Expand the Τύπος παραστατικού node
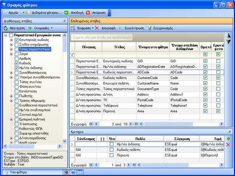The image size is (235, 176). pyautogui.click(x=11, y=49)
